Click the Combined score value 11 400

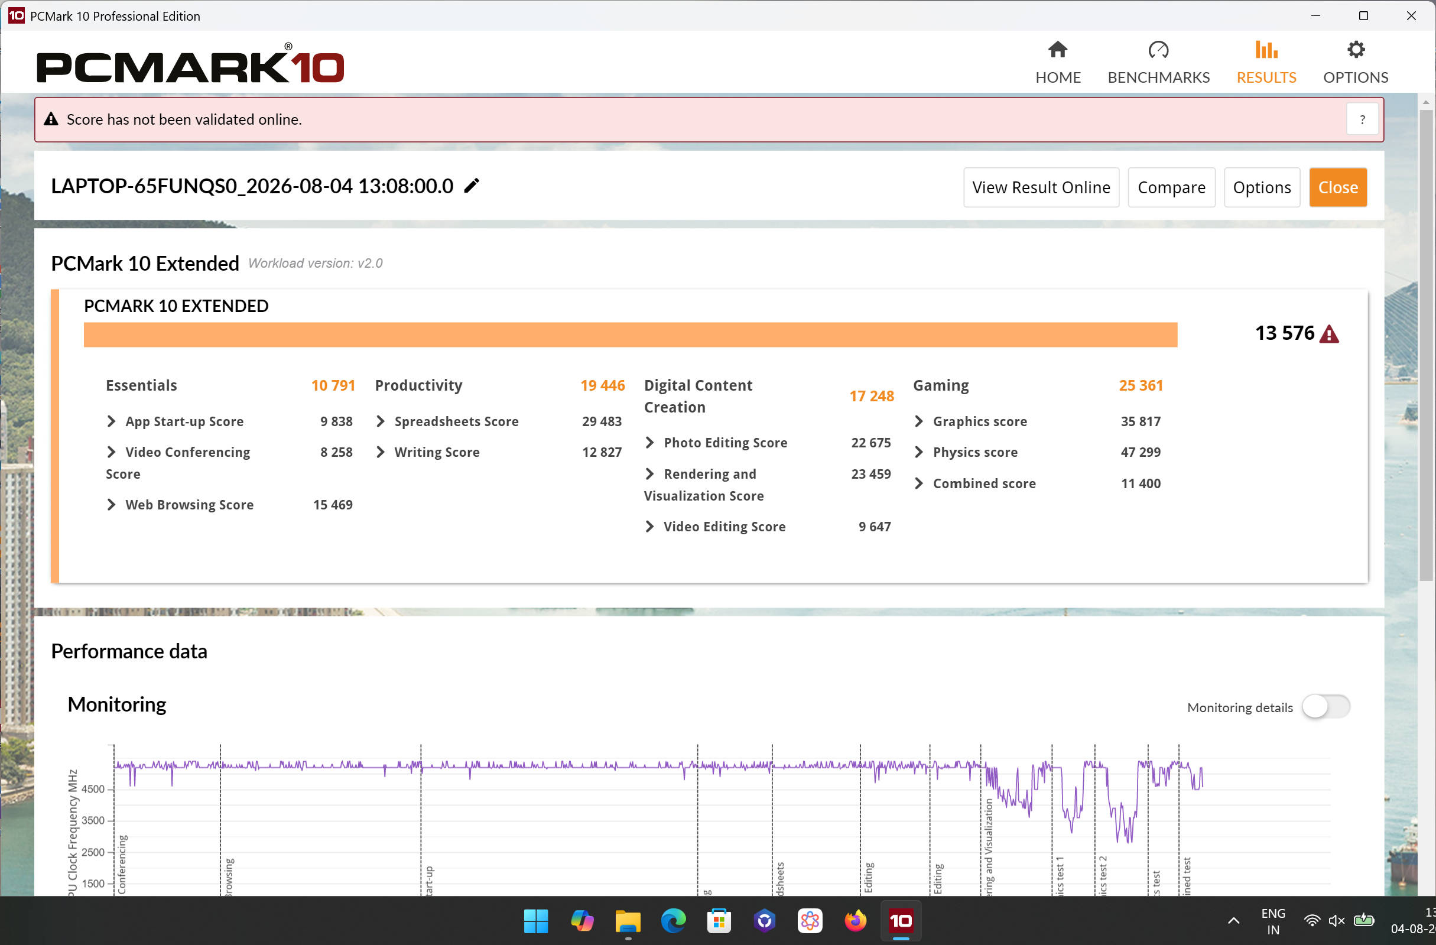coord(1141,483)
